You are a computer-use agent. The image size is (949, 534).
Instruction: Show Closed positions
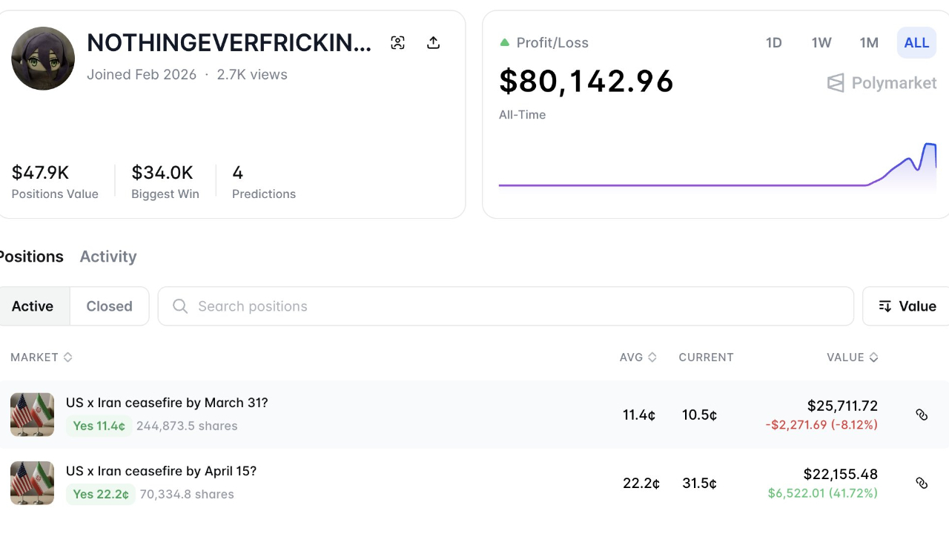pos(109,306)
